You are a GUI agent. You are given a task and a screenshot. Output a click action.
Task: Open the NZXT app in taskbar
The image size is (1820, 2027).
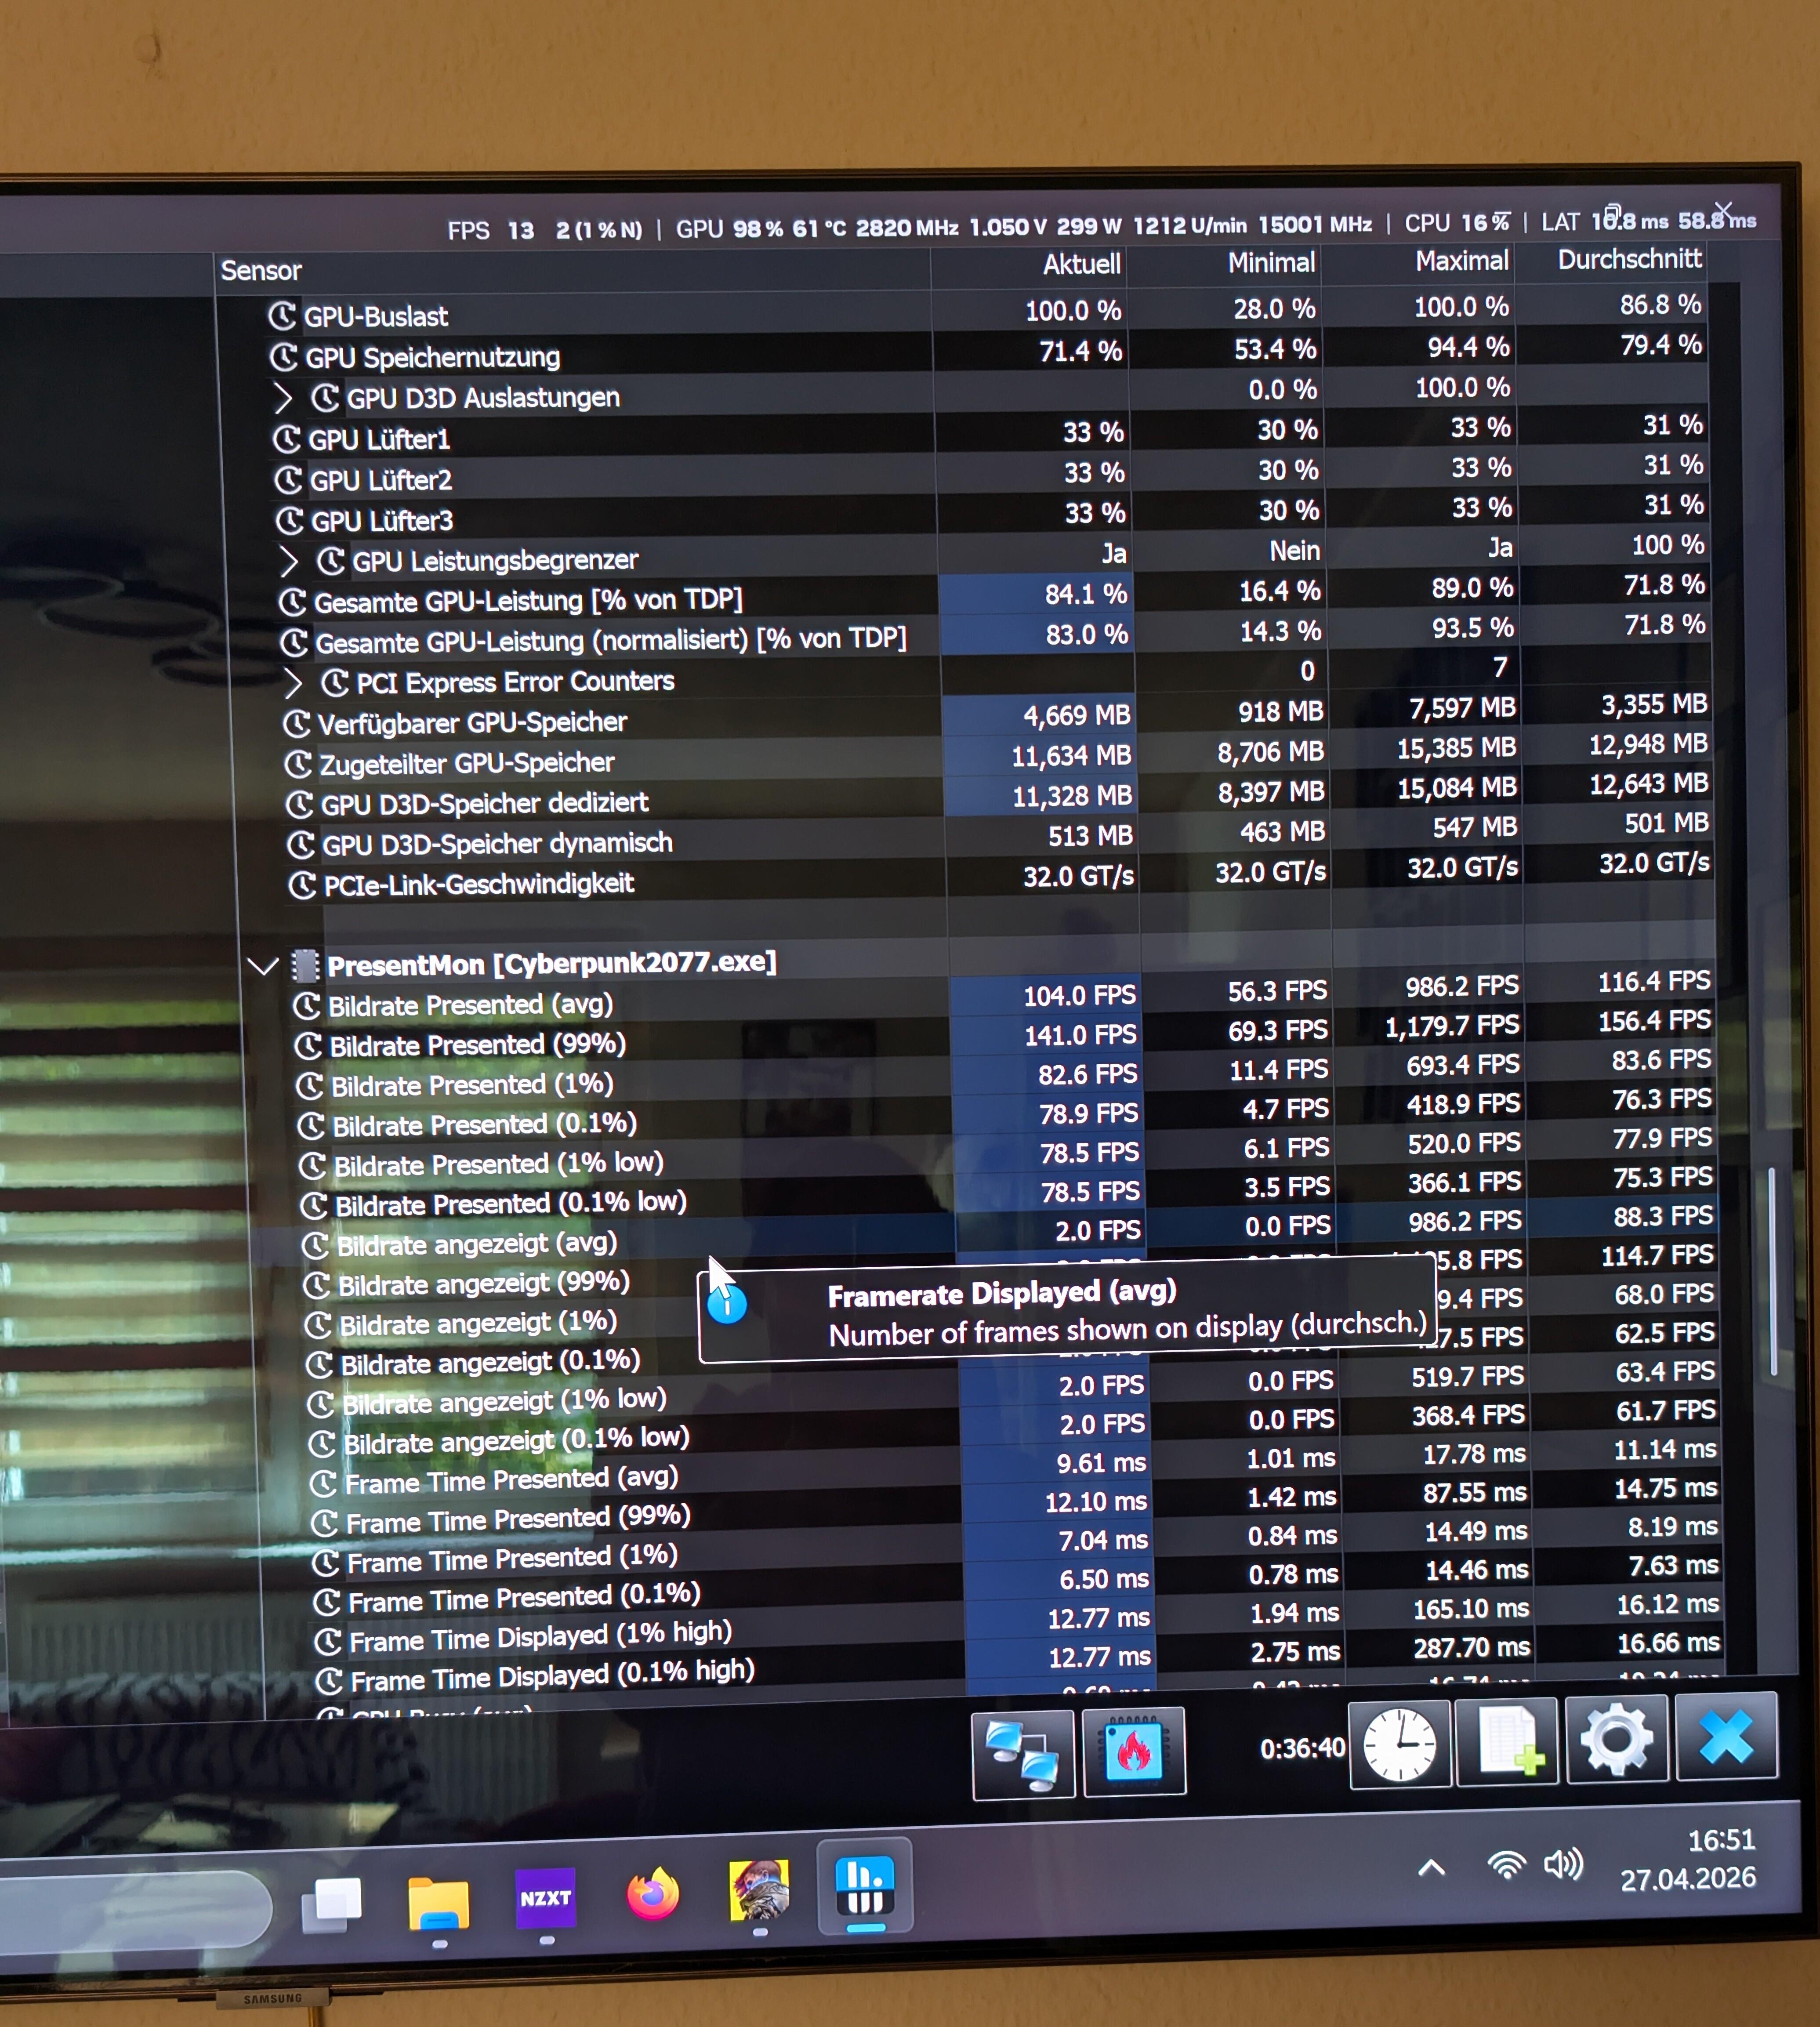pos(545,1898)
